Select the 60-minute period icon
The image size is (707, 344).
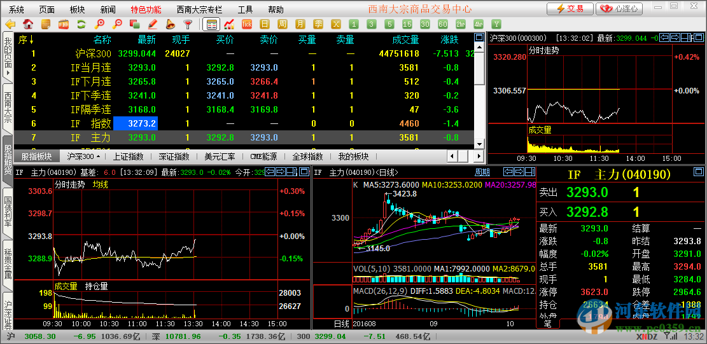tap(443, 24)
